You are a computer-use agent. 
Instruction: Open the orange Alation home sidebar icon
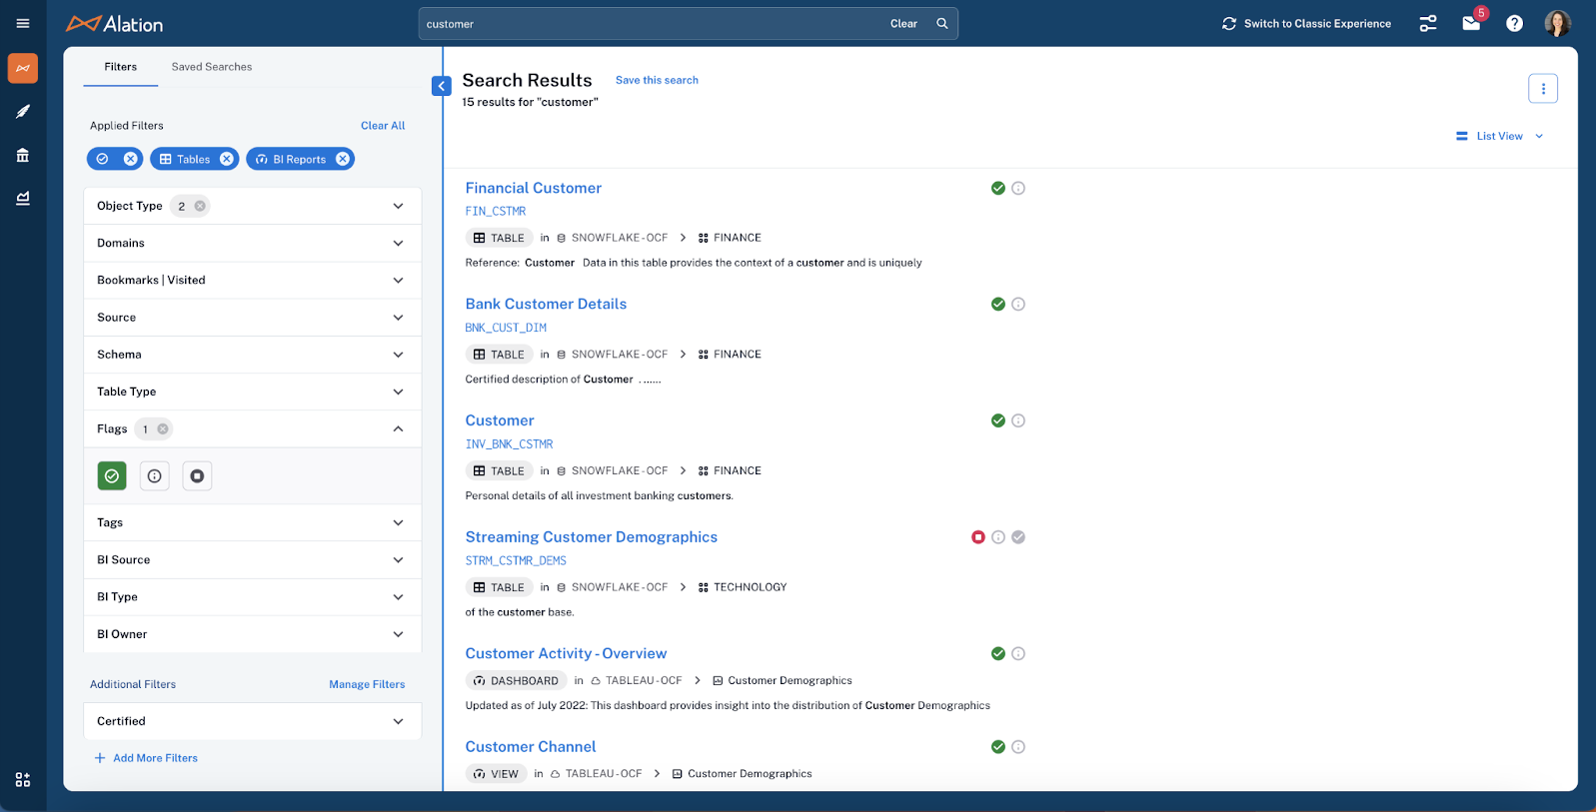[23, 68]
